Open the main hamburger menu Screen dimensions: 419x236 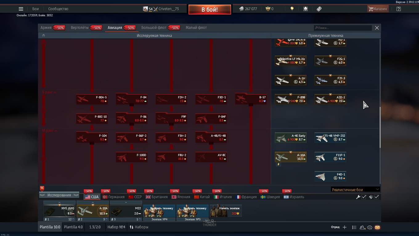click(21, 9)
